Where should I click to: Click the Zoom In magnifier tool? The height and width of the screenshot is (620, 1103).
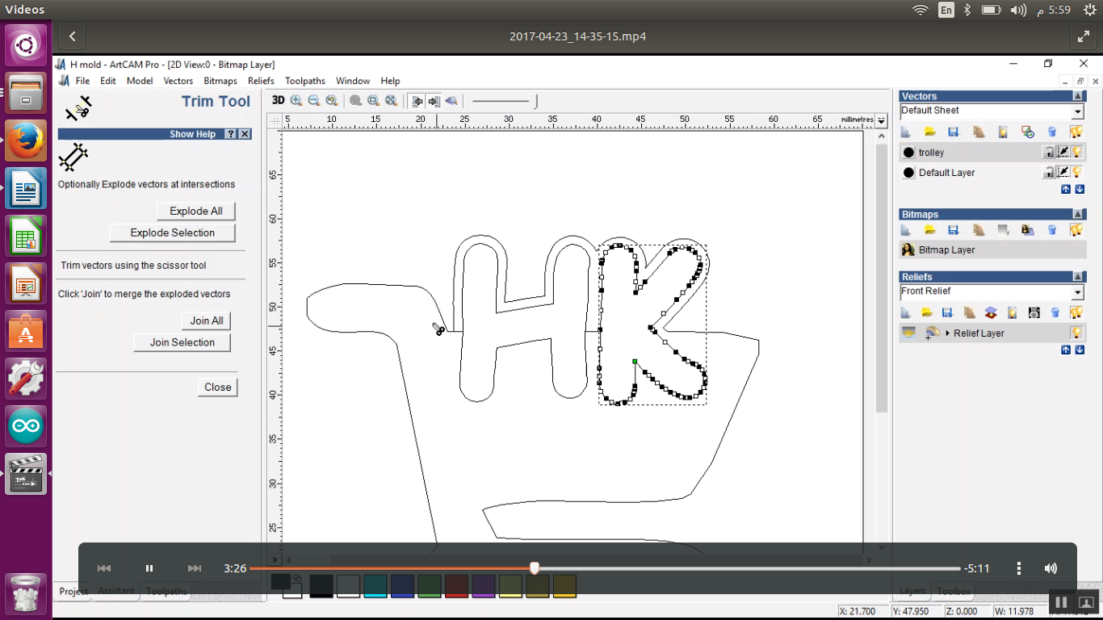296,101
